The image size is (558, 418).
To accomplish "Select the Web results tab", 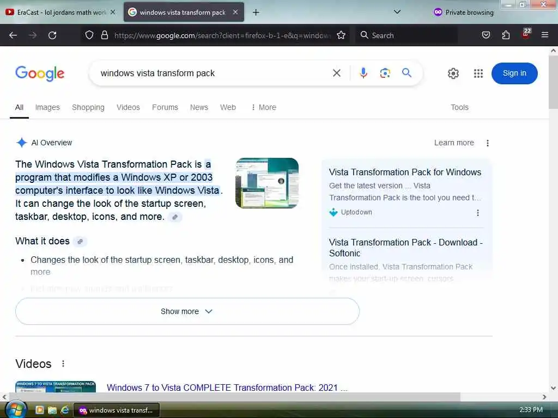I will 228,107.
